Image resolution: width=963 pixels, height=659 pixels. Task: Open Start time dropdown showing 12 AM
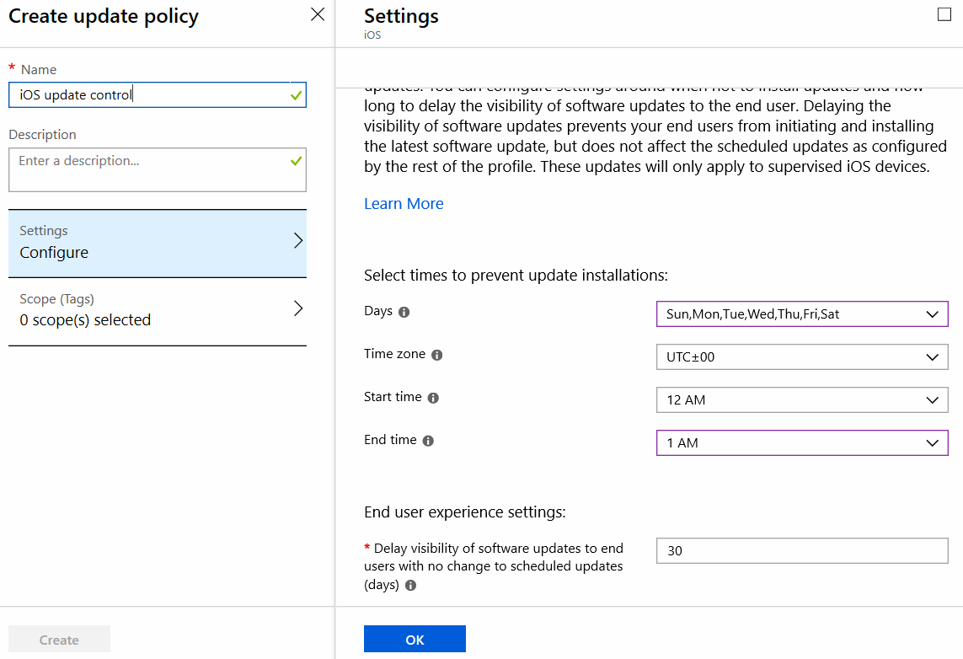point(801,400)
